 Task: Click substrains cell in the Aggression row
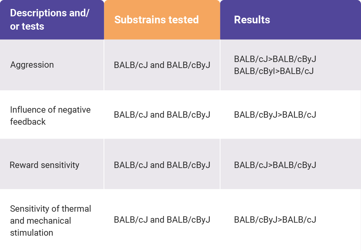pos(162,65)
